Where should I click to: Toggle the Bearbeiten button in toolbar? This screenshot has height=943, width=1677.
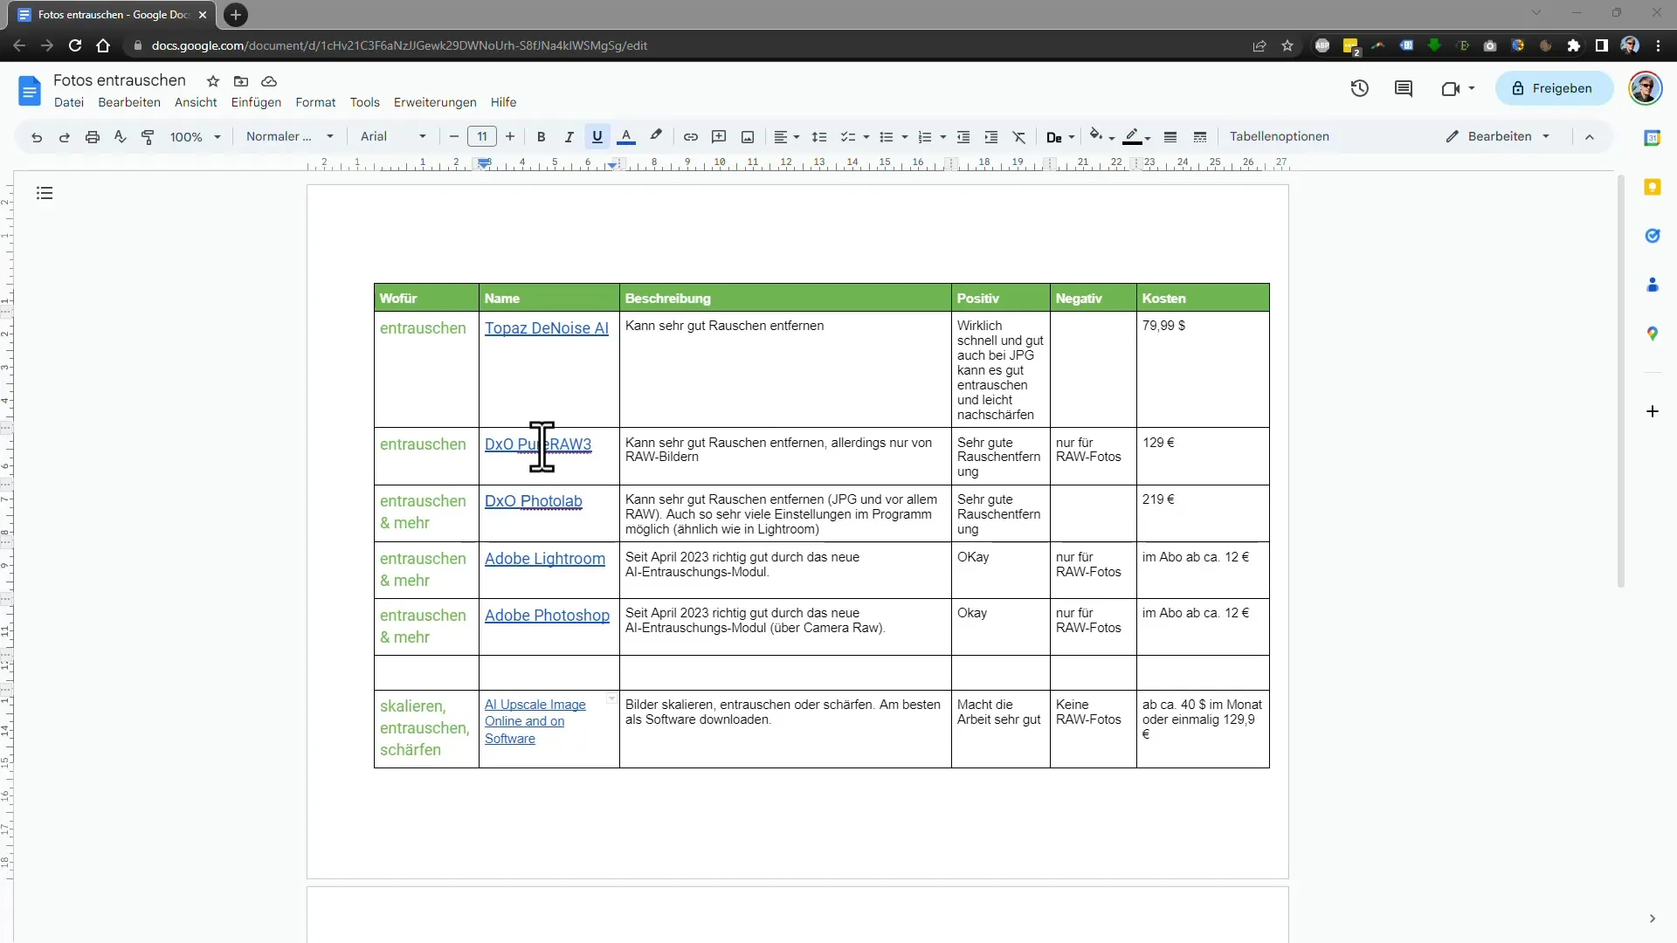click(x=1497, y=136)
